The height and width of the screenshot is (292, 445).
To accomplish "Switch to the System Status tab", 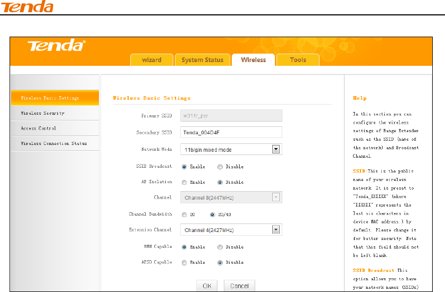I will click(203, 60).
